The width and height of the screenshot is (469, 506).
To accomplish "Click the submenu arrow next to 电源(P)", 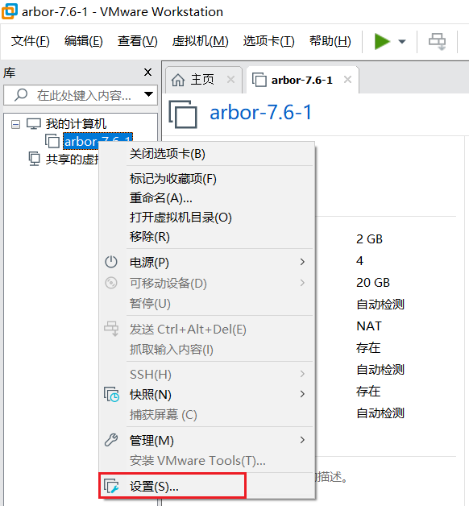I will click(302, 262).
